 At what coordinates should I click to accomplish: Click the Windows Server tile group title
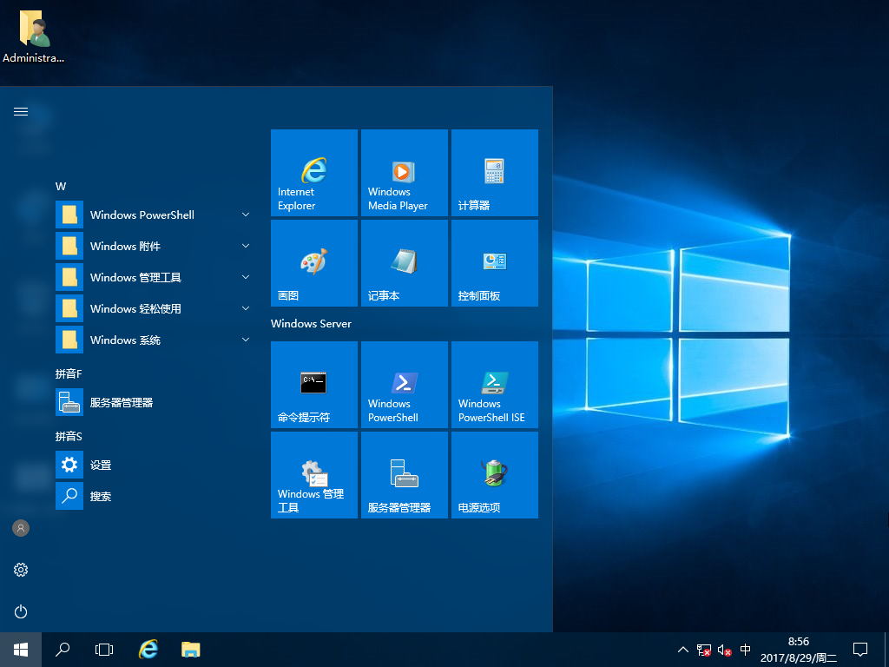[312, 324]
